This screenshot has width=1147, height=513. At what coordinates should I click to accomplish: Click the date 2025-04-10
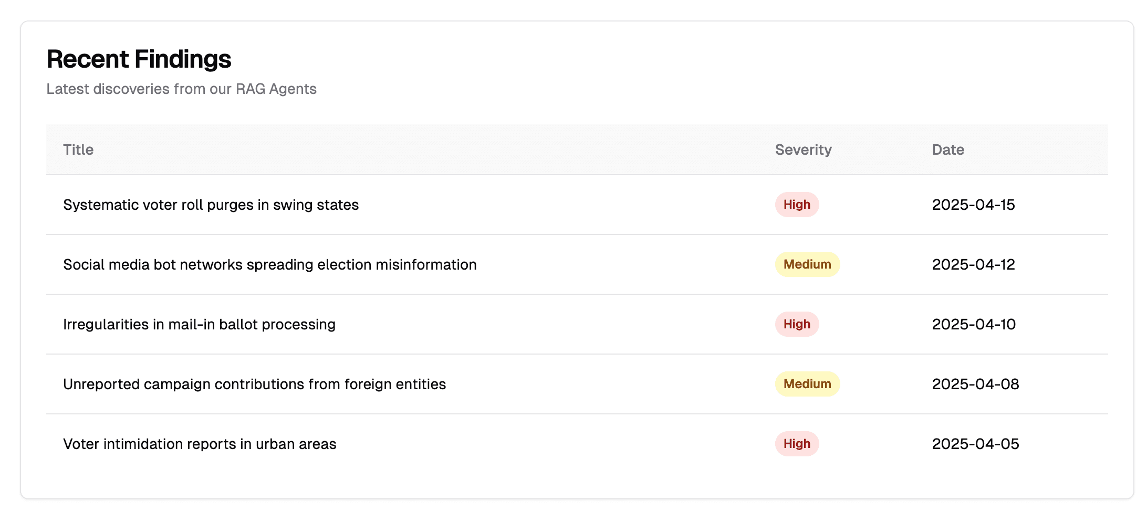click(973, 325)
